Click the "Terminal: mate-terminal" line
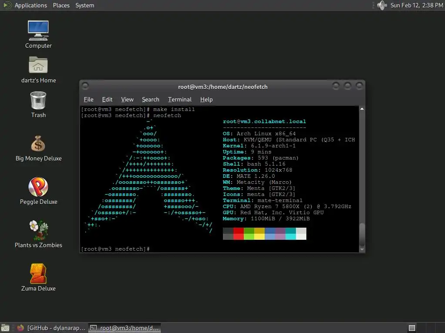The image size is (445, 333). 262,200
